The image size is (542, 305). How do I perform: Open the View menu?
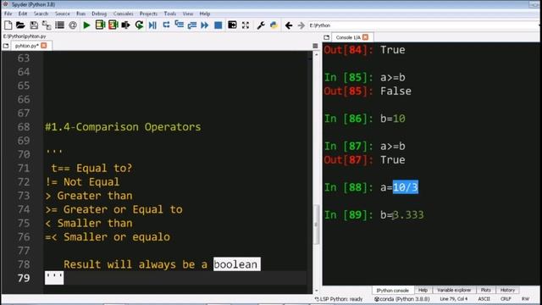pos(188,14)
